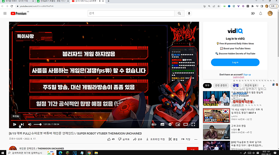Open the YouTube hamburger guide menu
Viewport: 279px width, 155px height.
coord(5,13)
